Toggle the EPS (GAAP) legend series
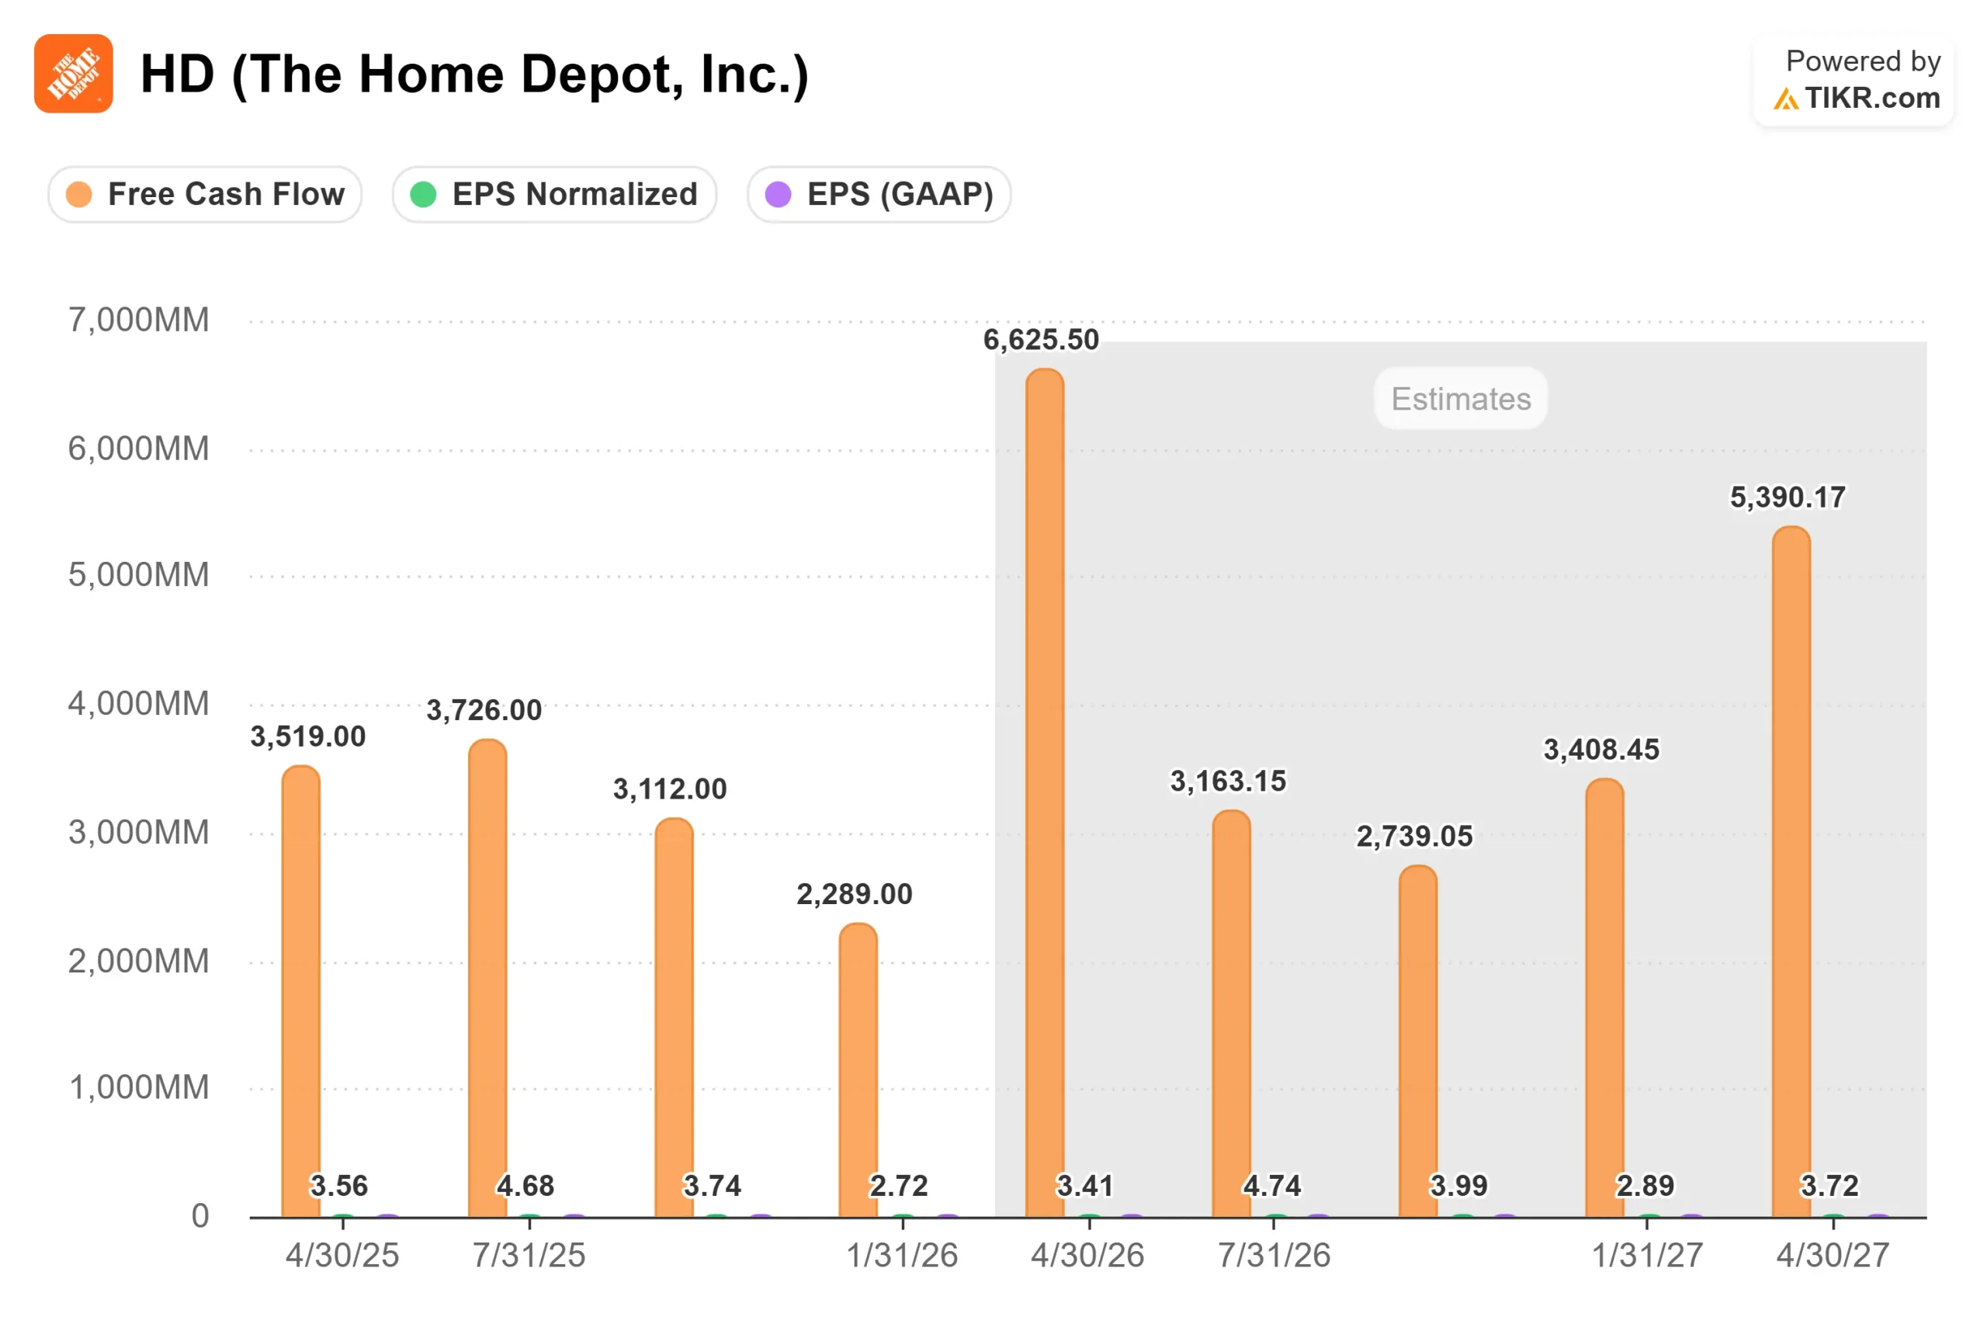Image resolution: width=1987 pixels, height=1324 pixels. point(878,194)
